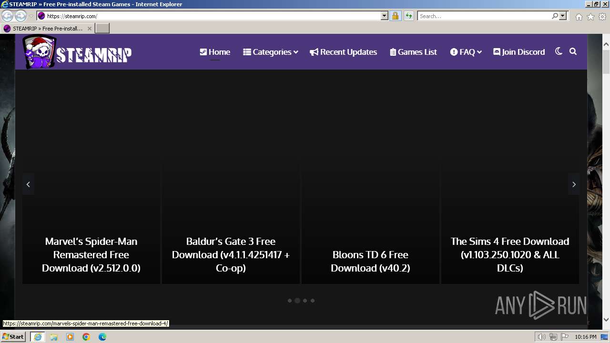
Task: Click the clock showing 10:16 PM
Action: [585, 337]
